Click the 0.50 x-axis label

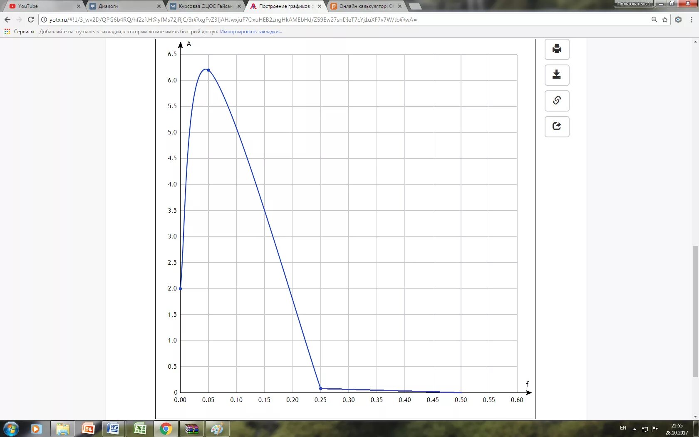[461, 400]
